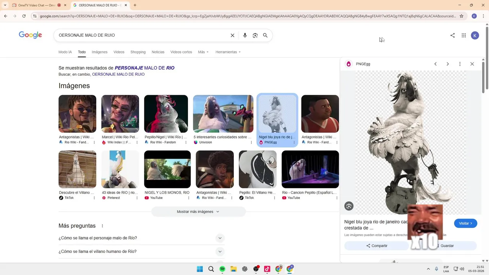Reload the page

point(24,16)
